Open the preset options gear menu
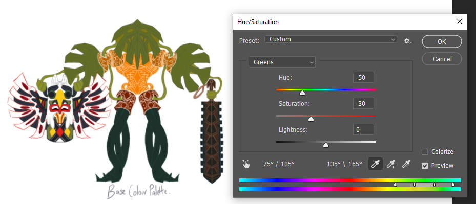The height and width of the screenshot is (204, 476). tap(408, 41)
